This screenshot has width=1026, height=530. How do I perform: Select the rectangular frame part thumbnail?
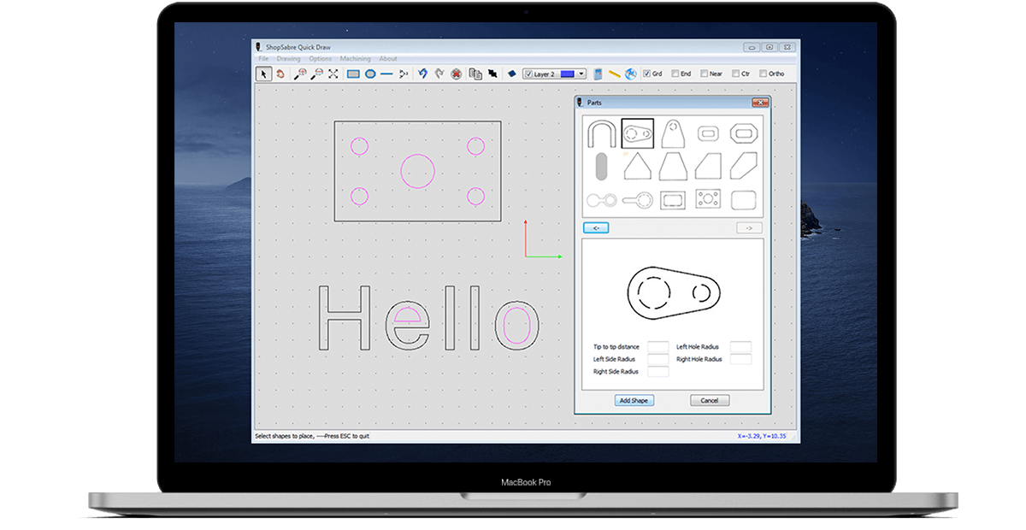[674, 200]
